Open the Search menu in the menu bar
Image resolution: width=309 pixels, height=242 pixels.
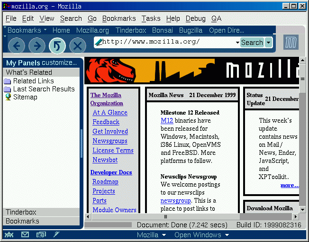point(71,18)
